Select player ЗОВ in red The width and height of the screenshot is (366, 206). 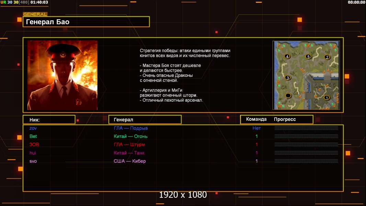(x=34, y=145)
